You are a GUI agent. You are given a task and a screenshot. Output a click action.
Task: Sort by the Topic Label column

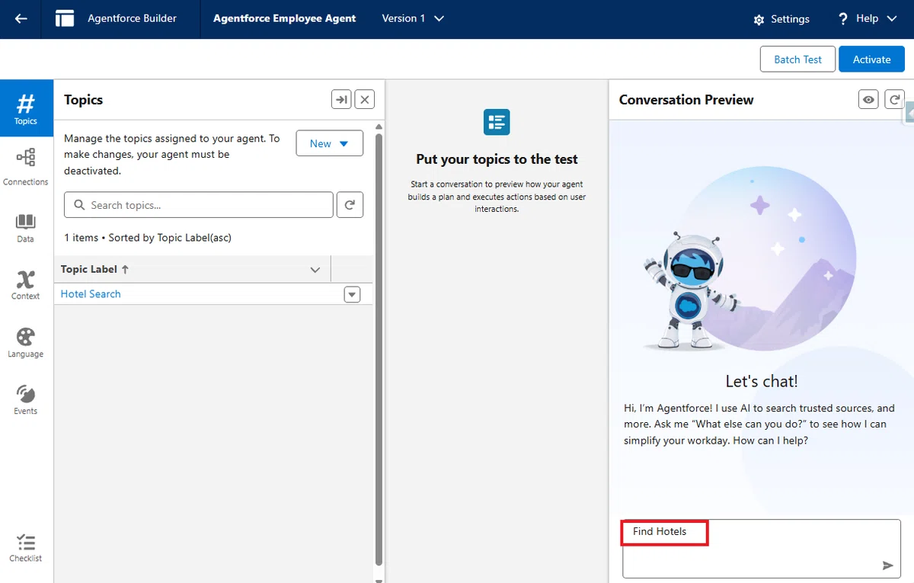95,269
